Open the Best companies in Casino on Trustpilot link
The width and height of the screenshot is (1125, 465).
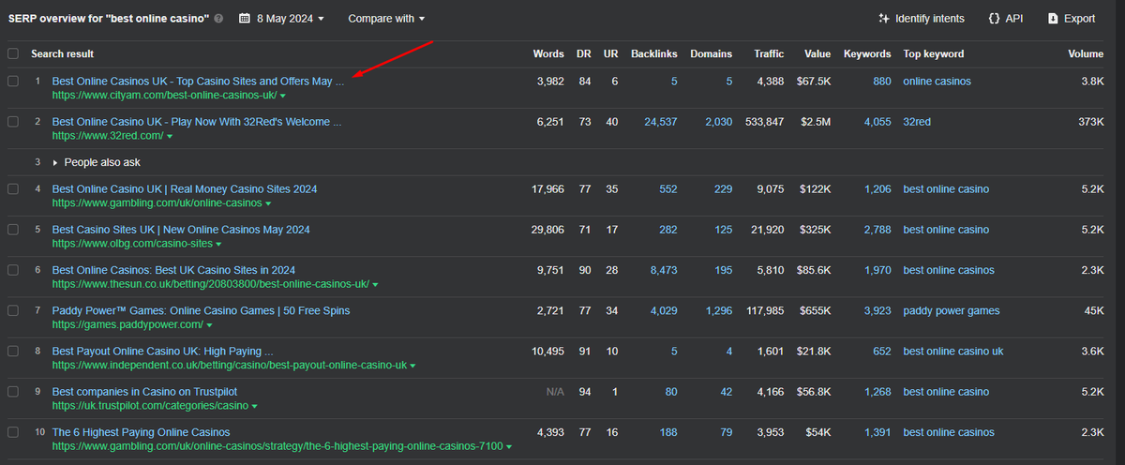146,392
